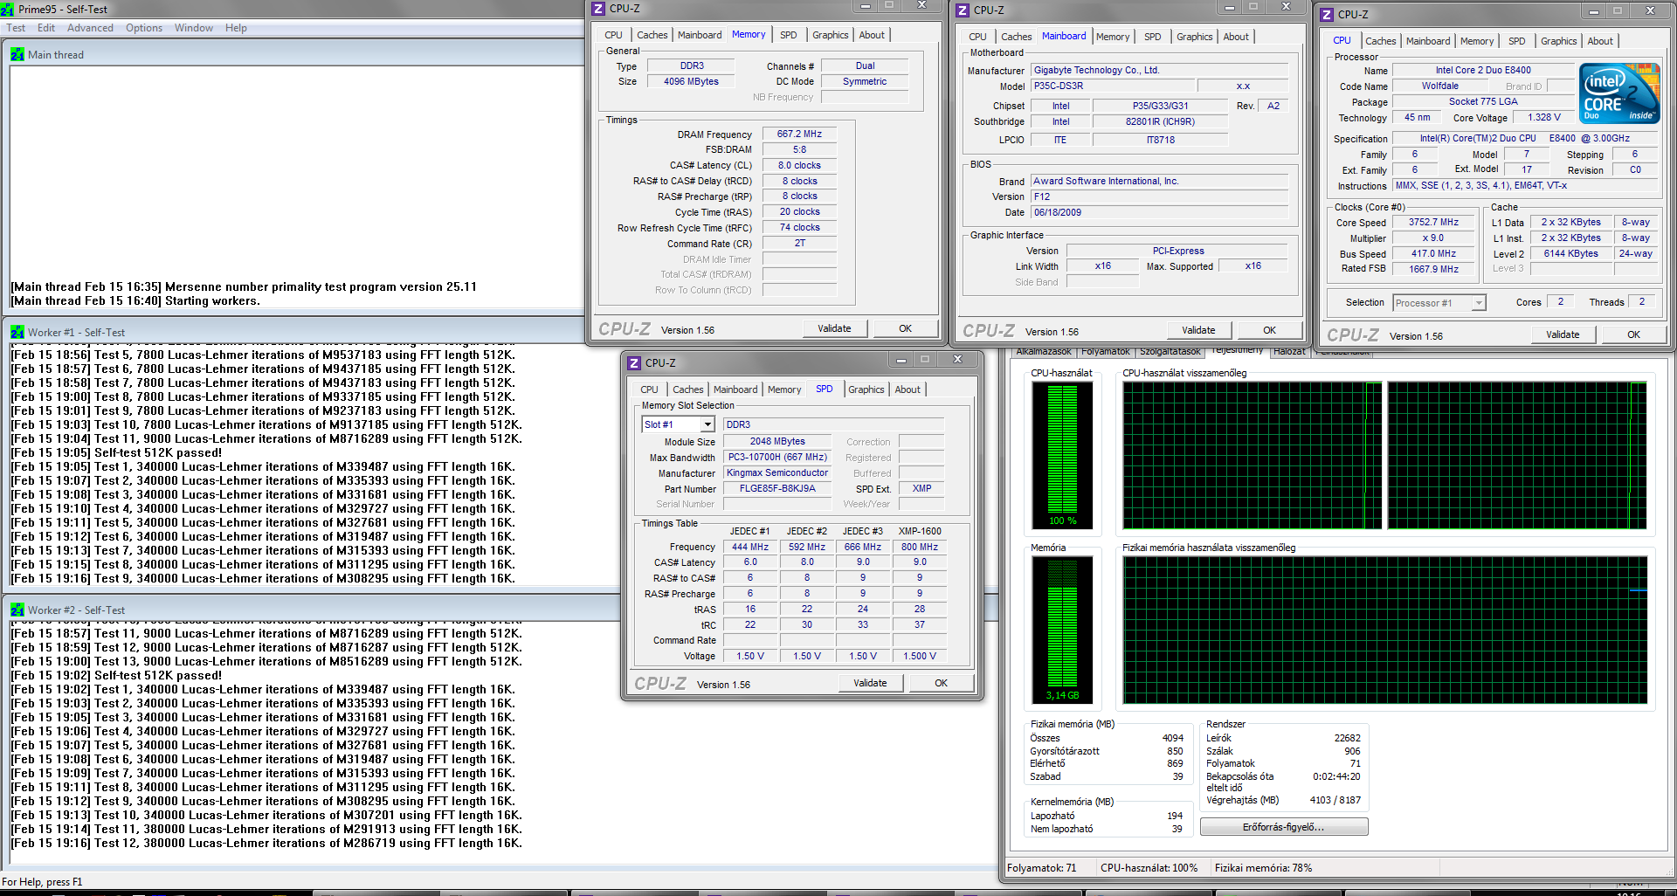Click the Max Bandwidth field PC3-10700H (667 MHz)
1677x896 pixels.
coord(777,458)
